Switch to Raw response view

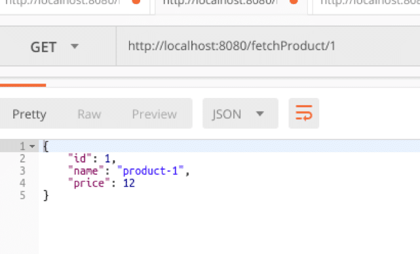(x=89, y=114)
